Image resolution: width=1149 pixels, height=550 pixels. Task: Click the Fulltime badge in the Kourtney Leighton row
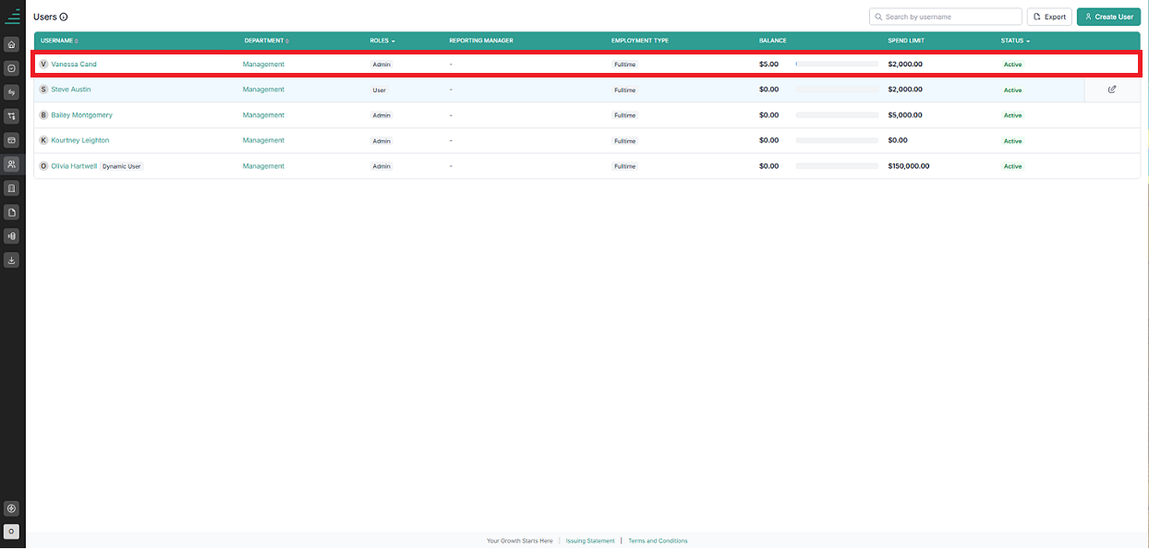[x=625, y=141]
